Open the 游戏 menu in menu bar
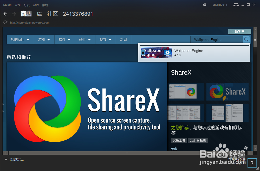260x171 pixels. point(36,5)
